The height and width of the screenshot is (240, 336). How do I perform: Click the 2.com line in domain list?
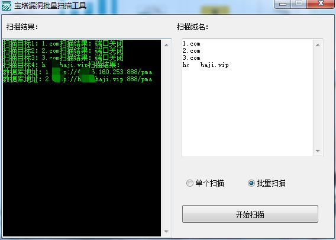tap(191, 50)
